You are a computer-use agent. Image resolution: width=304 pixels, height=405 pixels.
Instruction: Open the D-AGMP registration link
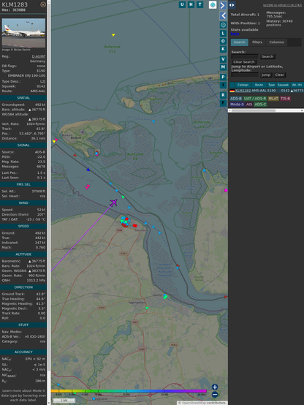[39, 56]
